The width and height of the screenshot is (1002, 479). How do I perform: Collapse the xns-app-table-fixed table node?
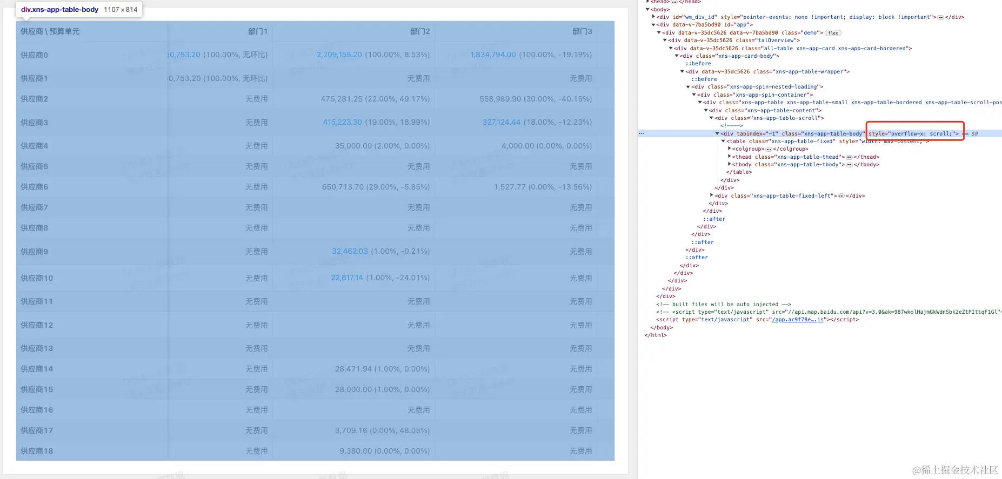coord(723,141)
